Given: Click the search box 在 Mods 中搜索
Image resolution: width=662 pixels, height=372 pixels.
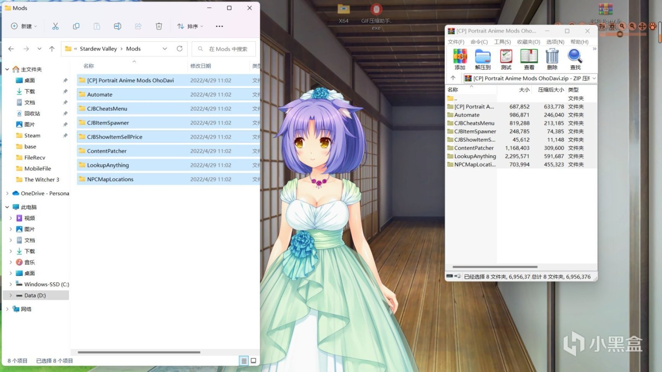Looking at the screenshot, I should 224,49.
